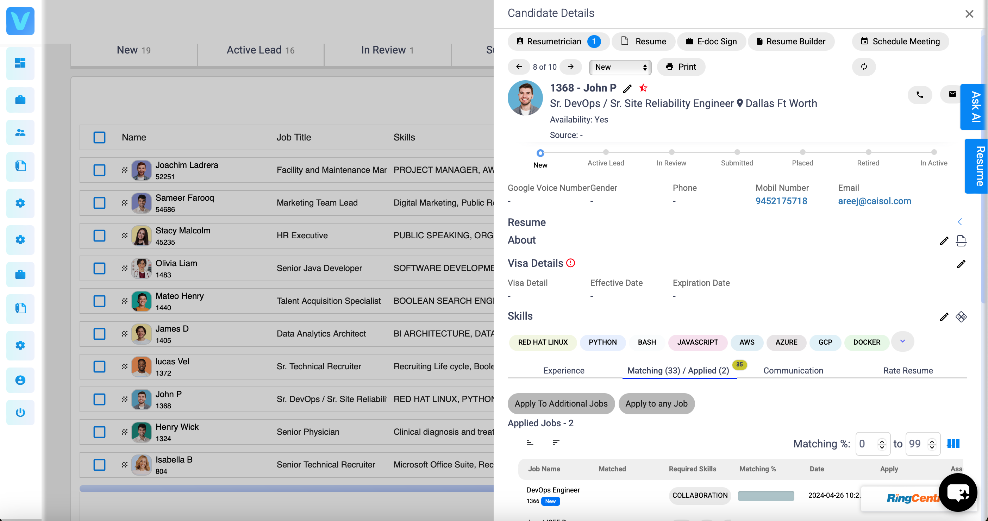Check Joachim Ladrera's row checkbox
Screen dimensions: 988x521
click(99, 170)
